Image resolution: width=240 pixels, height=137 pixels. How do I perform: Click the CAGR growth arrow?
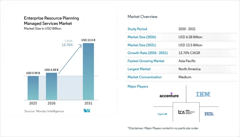(70, 59)
